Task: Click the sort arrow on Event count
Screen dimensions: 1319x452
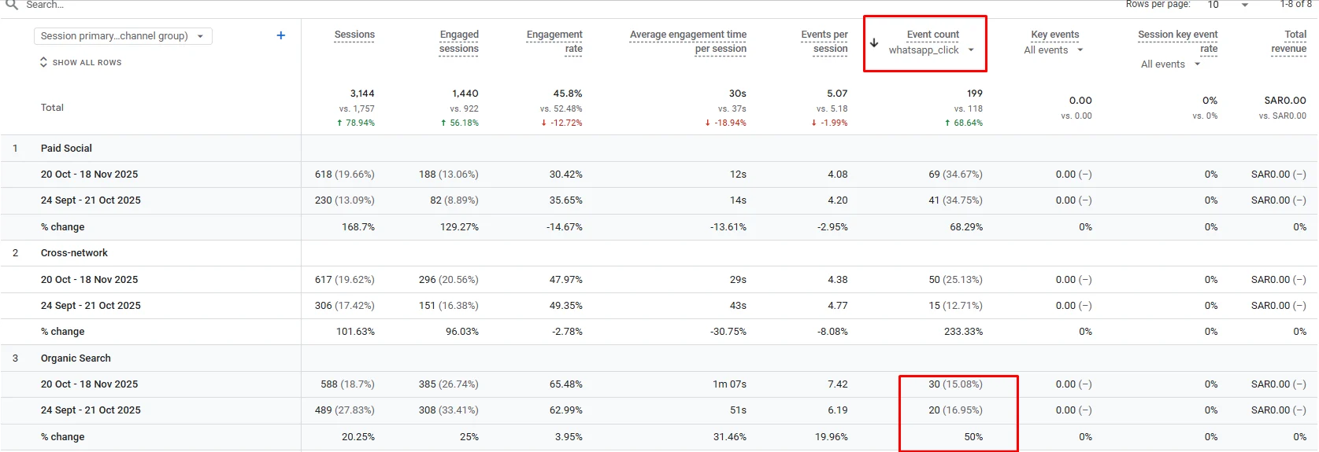Action: (874, 42)
